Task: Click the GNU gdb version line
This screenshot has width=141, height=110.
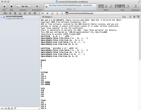Action: [81, 20]
